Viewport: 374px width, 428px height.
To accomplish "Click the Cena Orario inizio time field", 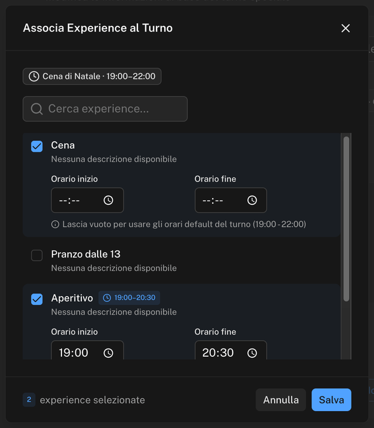I will [88, 200].
